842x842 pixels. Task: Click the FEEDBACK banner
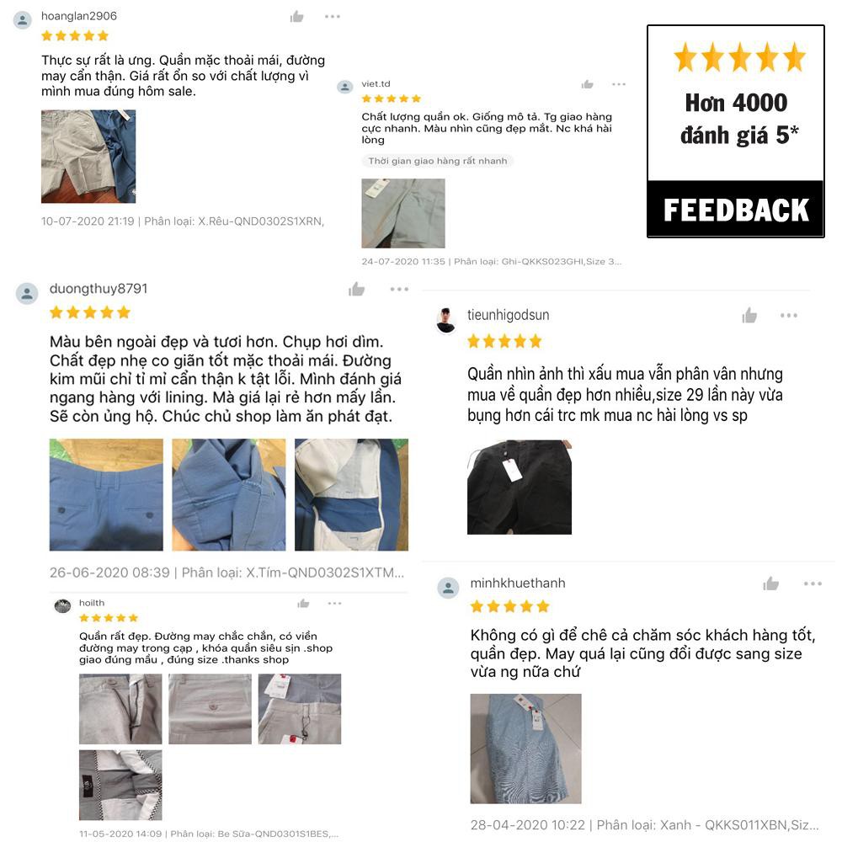pyautogui.click(x=736, y=210)
